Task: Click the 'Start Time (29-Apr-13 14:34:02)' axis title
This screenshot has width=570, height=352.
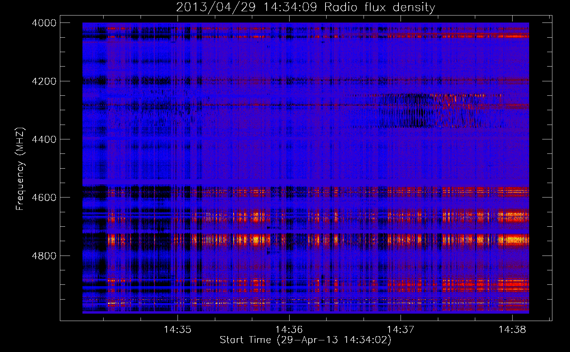Action: tap(305, 340)
